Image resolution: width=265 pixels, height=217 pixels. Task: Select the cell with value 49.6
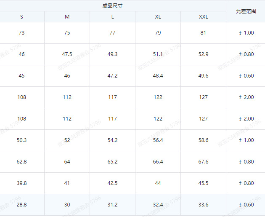pos(203,76)
